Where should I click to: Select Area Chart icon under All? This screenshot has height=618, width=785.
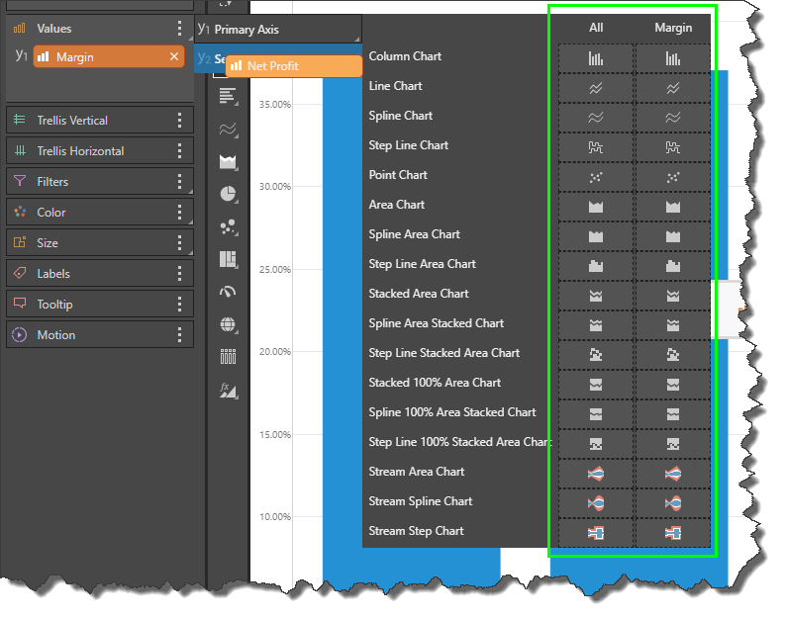(x=596, y=207)
